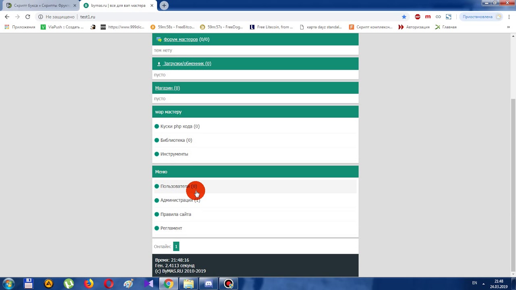
Task: Open the 999dic bookmark
Action: point(122,27)
